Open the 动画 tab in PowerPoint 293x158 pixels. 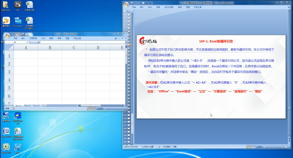tap(158, 7)
